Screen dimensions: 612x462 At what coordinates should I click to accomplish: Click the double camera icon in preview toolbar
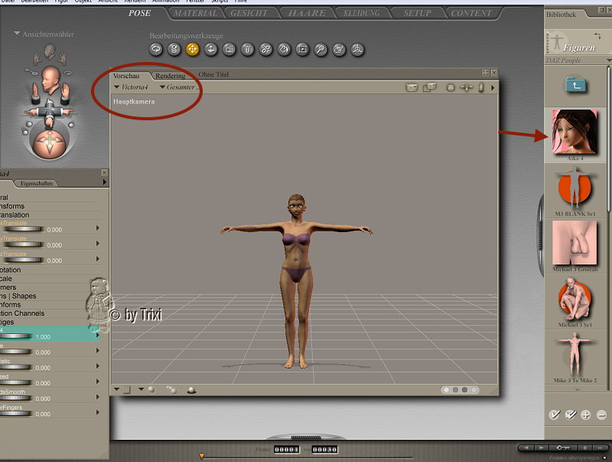(x=429, y=87)
